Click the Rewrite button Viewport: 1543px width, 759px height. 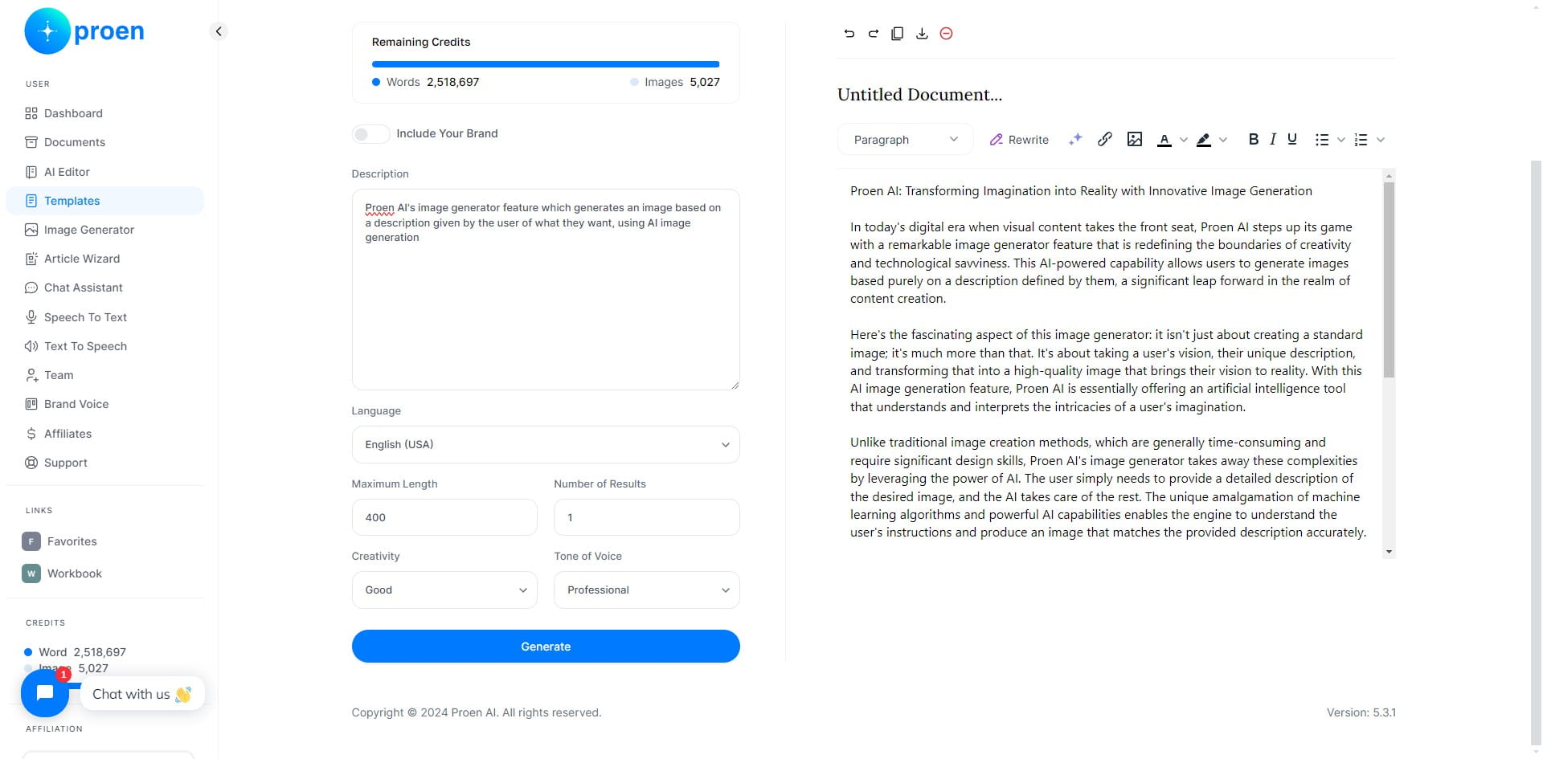tap(1019, 140)
